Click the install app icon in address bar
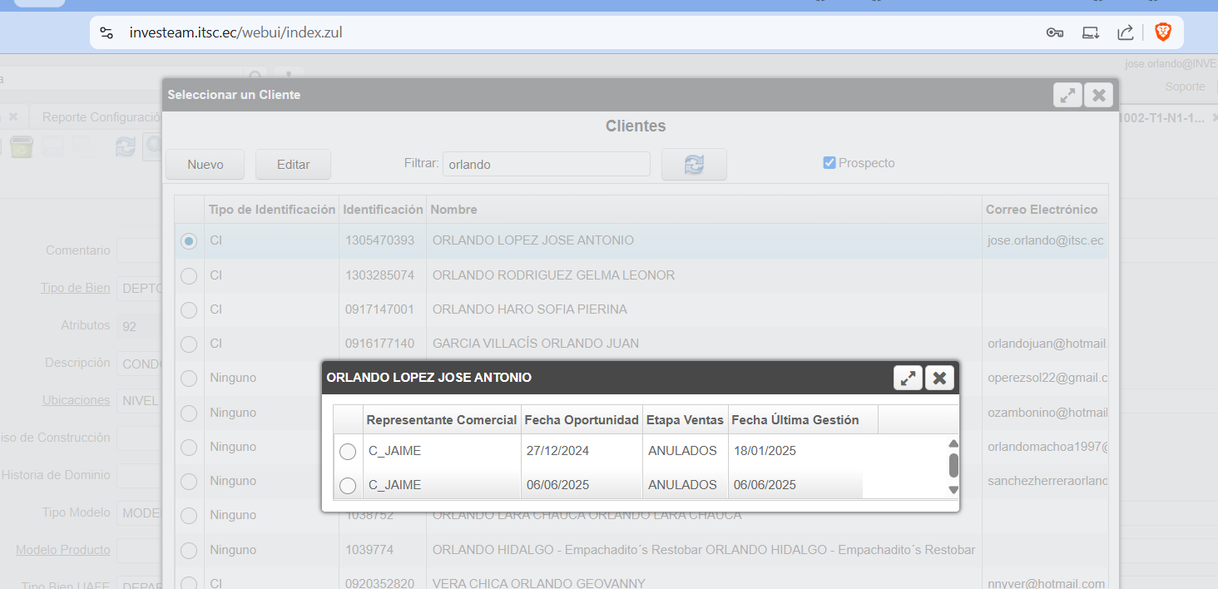This screenshot has width=1218, height=589. coord(1090,33)
